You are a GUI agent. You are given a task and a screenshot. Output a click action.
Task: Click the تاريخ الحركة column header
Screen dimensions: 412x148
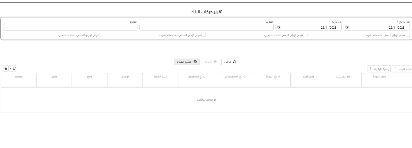tap(272, 77)
